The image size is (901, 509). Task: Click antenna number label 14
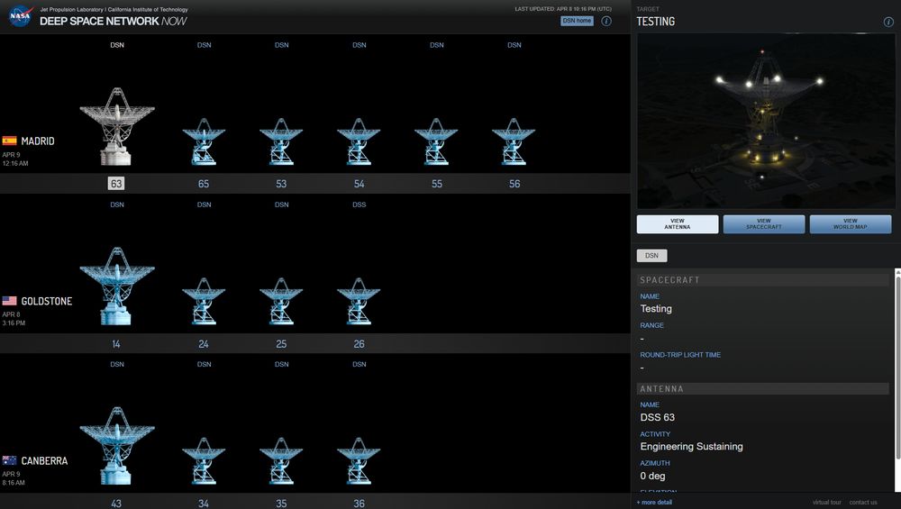click(116, 344)
